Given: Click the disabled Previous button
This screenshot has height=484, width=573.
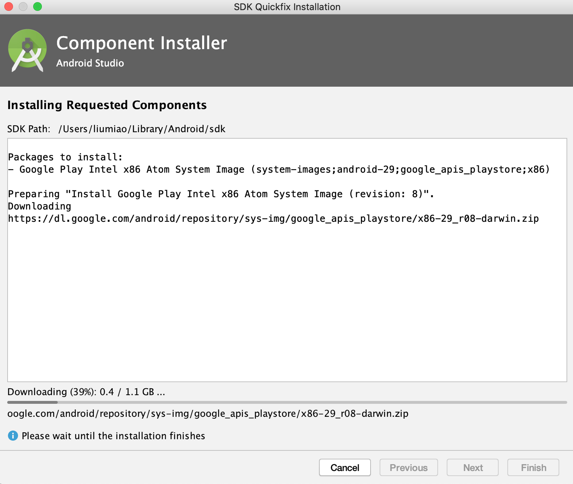Looking at the screenshot, I should tap(408, 467).
